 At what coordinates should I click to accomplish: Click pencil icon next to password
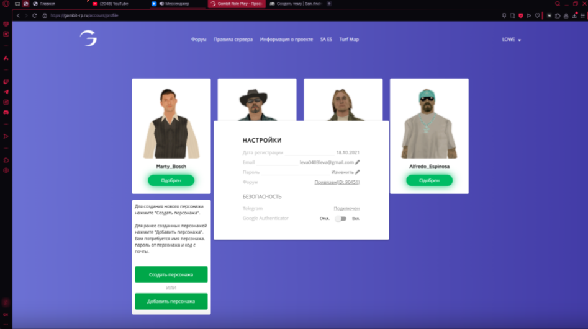pyautogui.click(x=358, y=172)
